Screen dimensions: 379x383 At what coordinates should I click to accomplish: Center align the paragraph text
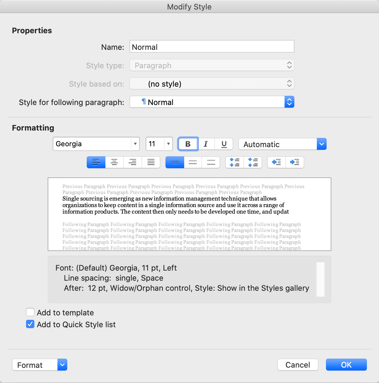point(114,162)
